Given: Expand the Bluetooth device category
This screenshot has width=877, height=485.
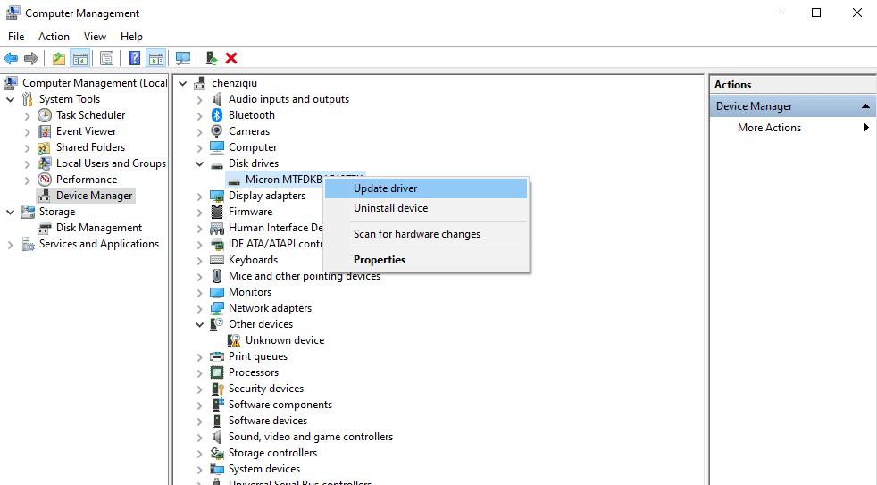Looking at the screenshot, I should [200, 115].
